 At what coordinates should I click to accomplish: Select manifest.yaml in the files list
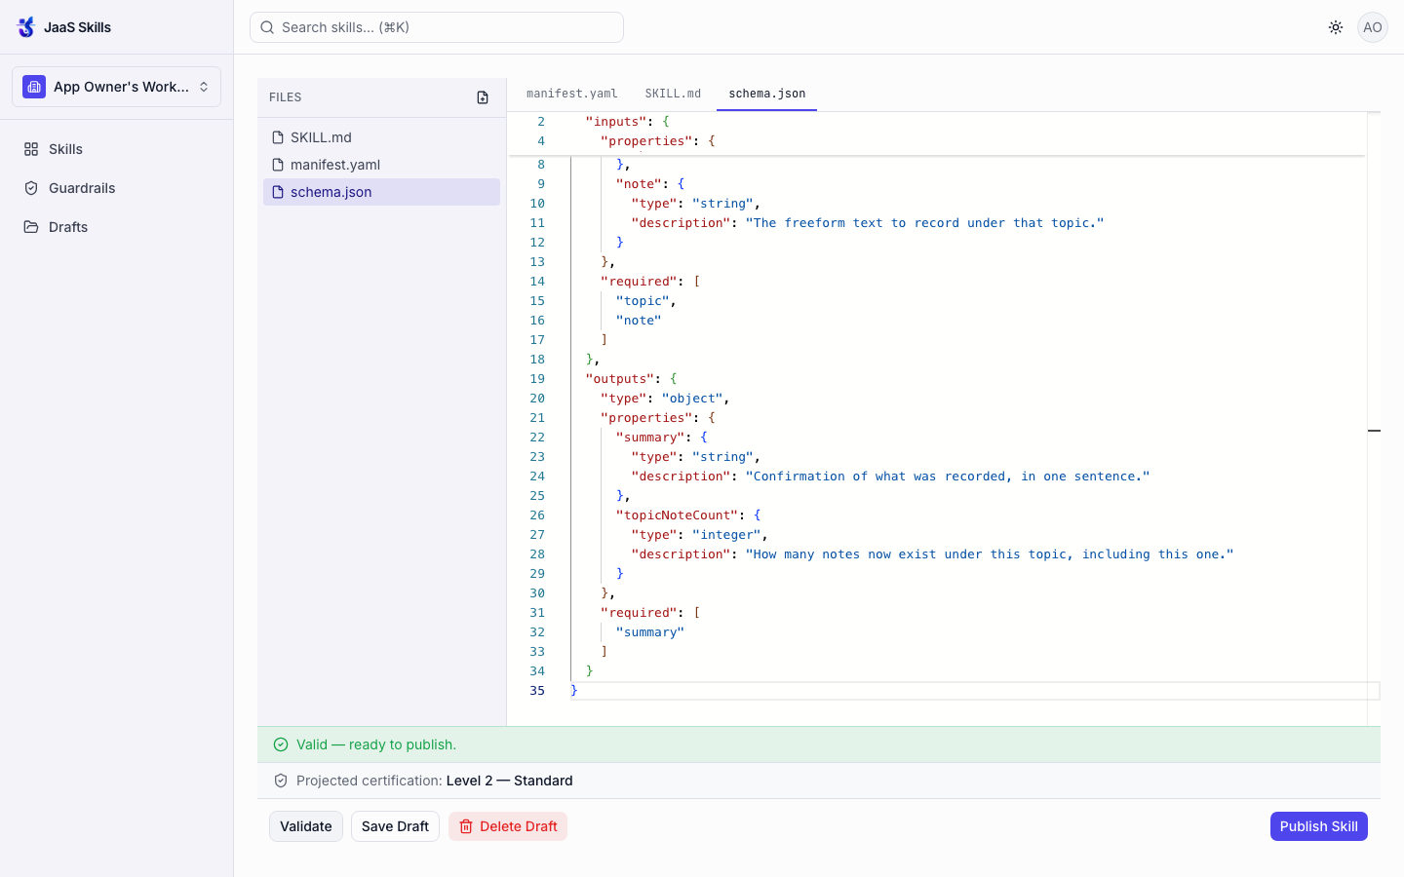[381, 165]
